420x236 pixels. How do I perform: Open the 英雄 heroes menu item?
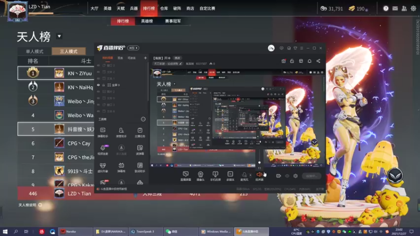(x=108, y=8)
